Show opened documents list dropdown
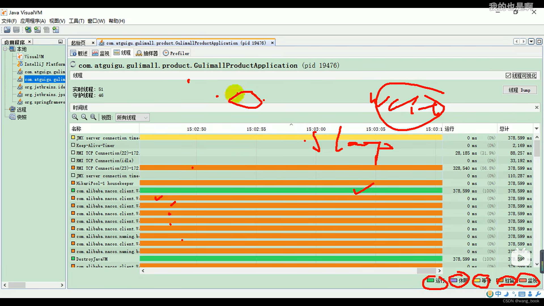The width and height of the screenshot is (544, 306). tap(531, 42)
